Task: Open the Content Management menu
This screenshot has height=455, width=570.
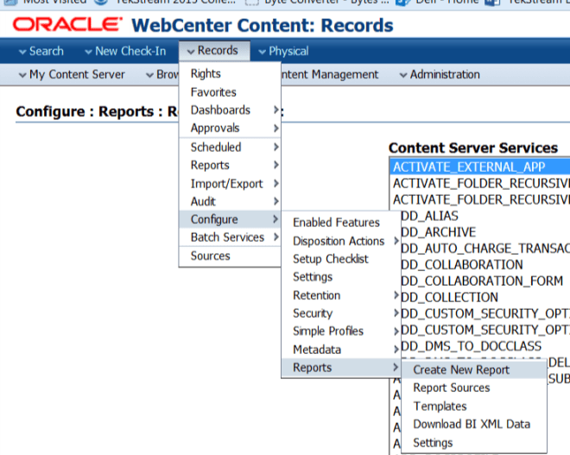Action: click(x=330, y=74)
